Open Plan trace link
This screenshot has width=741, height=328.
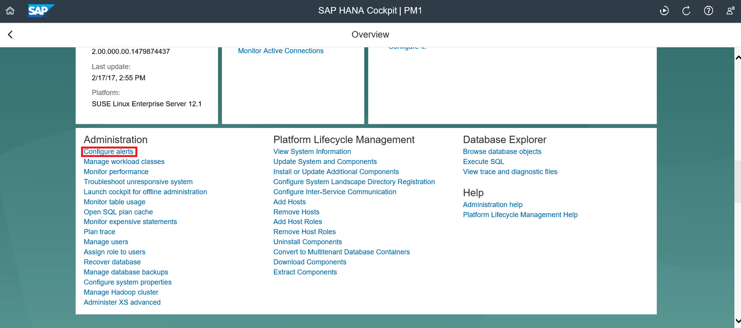pos(100,232)
